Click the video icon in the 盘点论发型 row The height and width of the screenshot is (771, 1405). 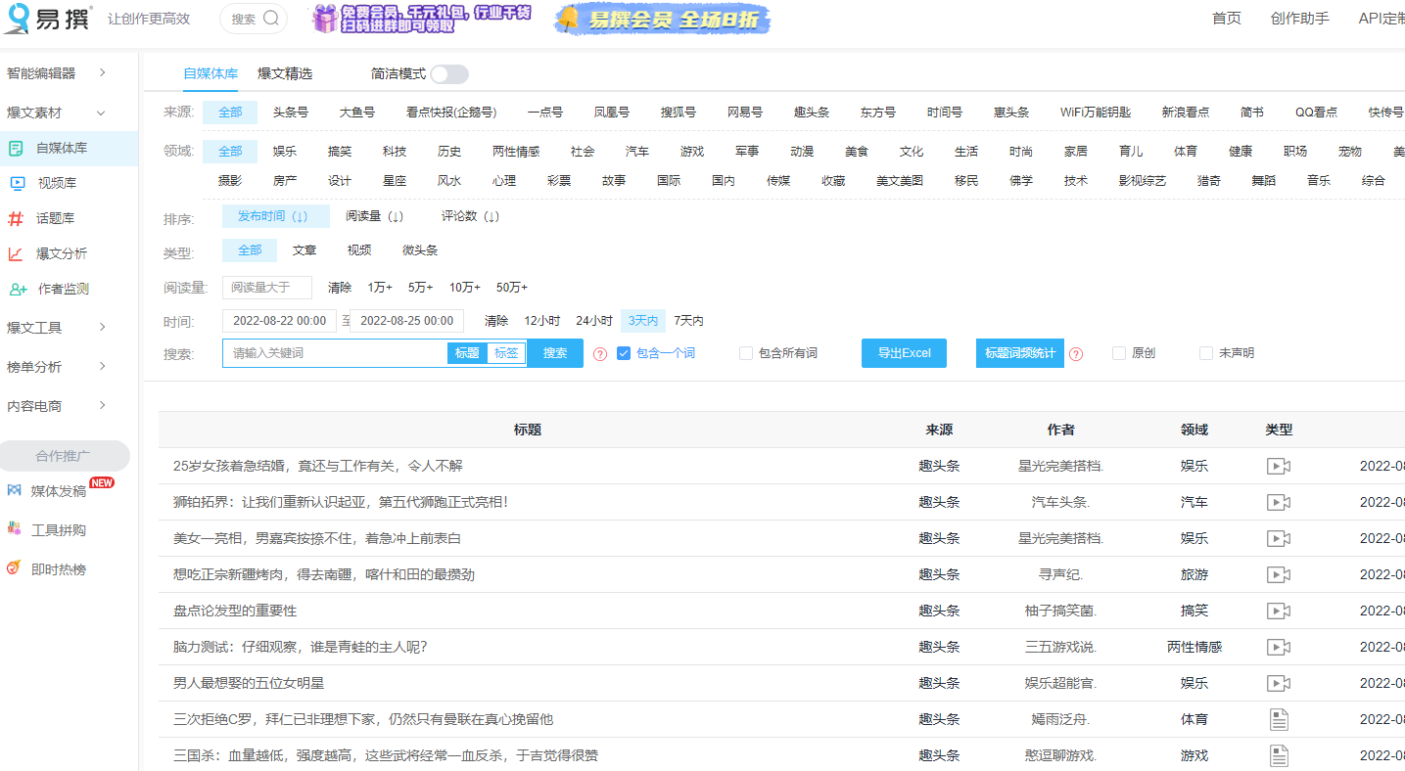[1279, 611]
